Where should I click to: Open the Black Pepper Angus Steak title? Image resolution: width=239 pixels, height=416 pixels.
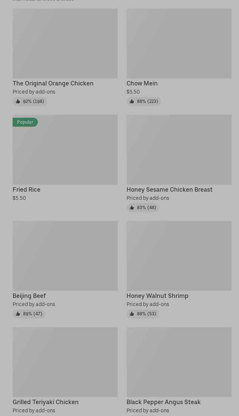(164, 402)
